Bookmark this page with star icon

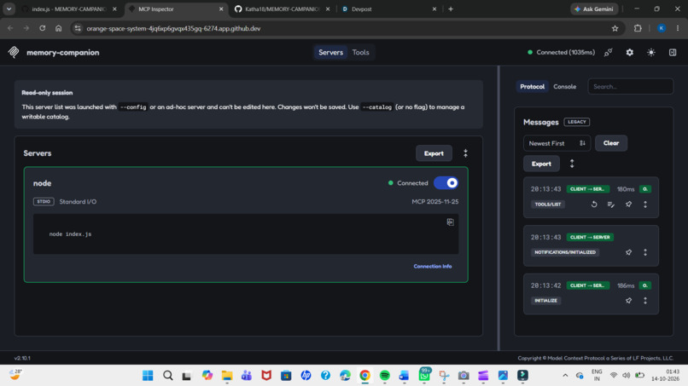[615, 28]
